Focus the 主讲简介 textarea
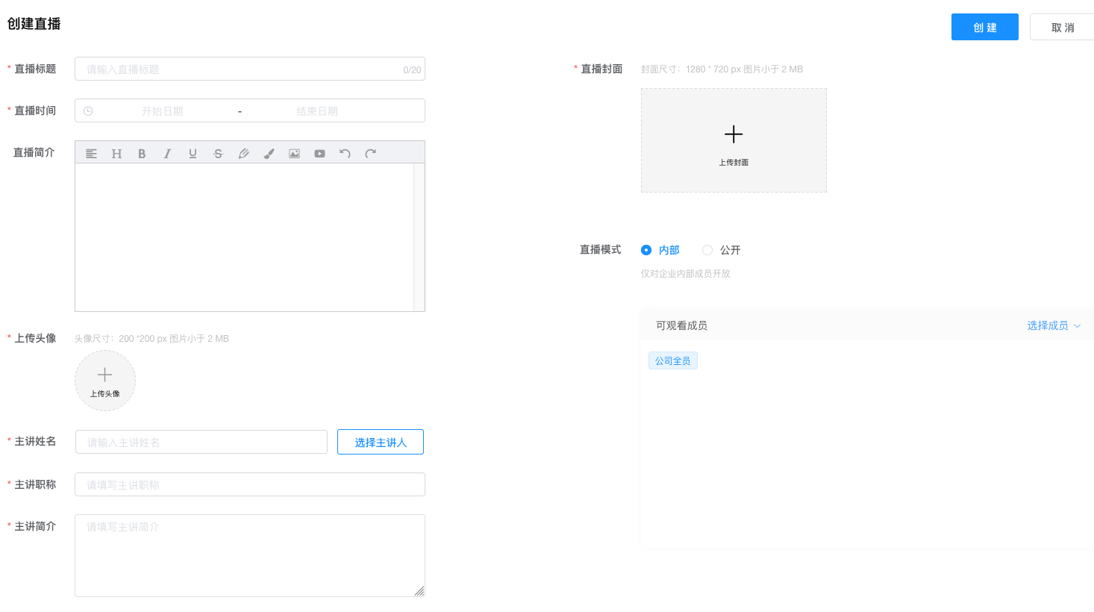Image resolution: width=1094 pixels, height=612 pixels. pos(250,555)
